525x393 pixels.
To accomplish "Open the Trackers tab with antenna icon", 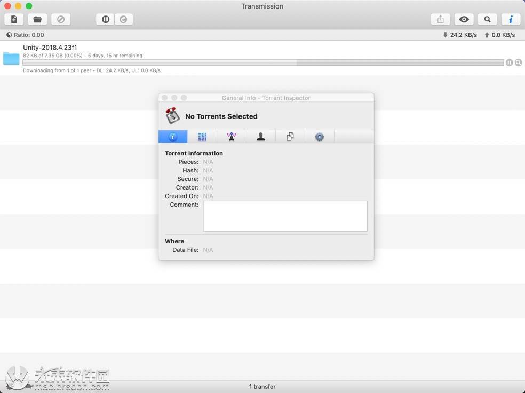I will (232, 137).
